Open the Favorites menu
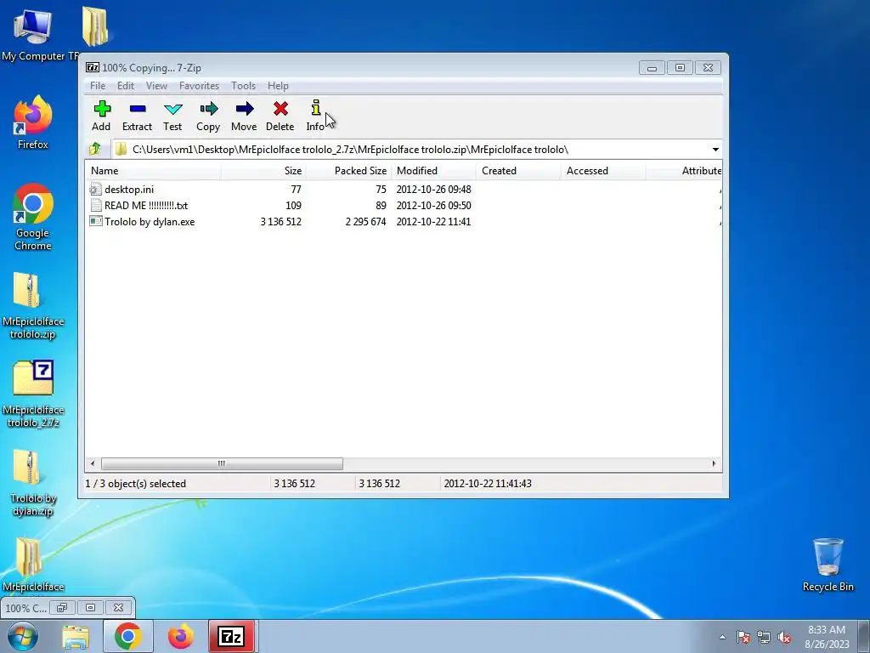This screenshot has height=653, width=870. coord(199,86)
